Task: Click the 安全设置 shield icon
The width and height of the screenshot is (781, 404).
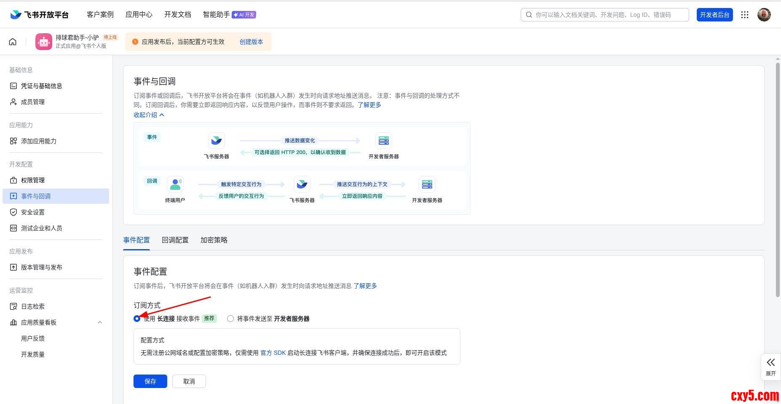Action: tap(13, 212)
